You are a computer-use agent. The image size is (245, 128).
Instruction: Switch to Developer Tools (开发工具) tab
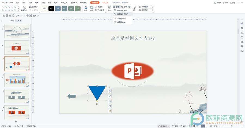[x=64, y=3]
